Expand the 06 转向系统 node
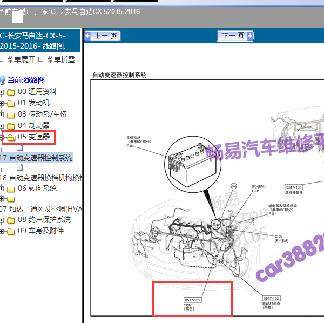This screenshot has width=324, height=323. (2, 189)
